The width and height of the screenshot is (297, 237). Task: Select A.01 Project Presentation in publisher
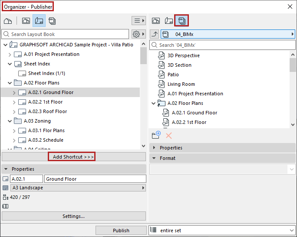click(x=195, y=94)
